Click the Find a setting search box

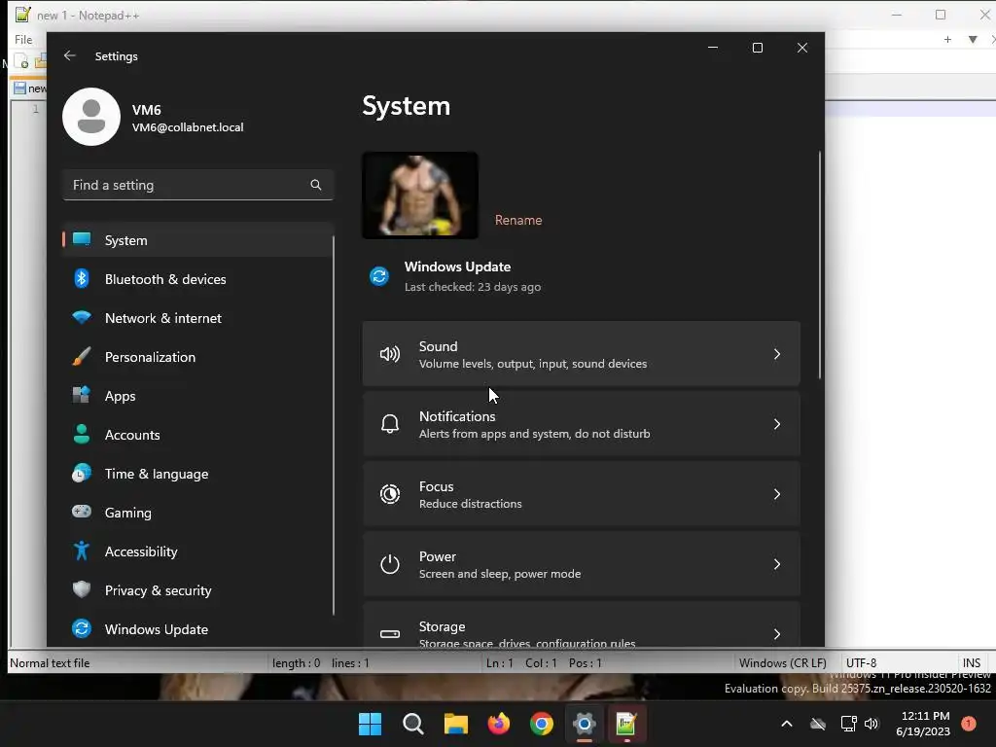tap(198, 185)
